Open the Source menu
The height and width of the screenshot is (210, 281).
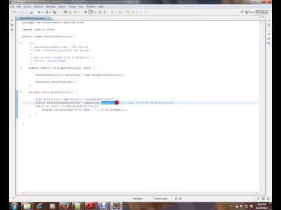click(x=28, y=6)
